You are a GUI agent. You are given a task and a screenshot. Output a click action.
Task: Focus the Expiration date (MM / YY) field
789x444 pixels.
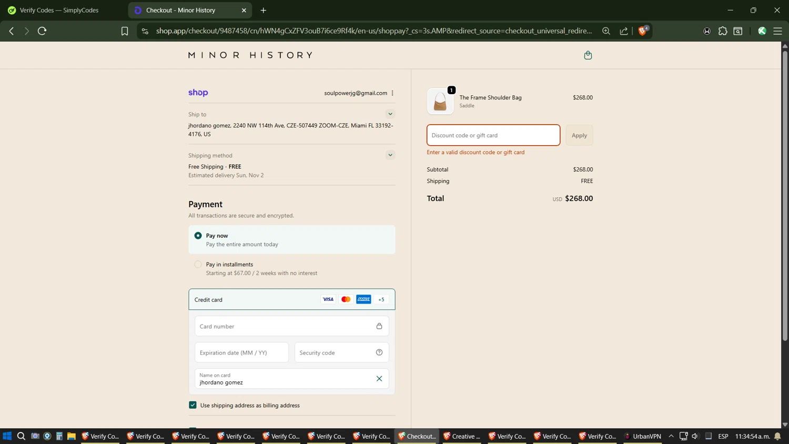(x=241, y=352)
